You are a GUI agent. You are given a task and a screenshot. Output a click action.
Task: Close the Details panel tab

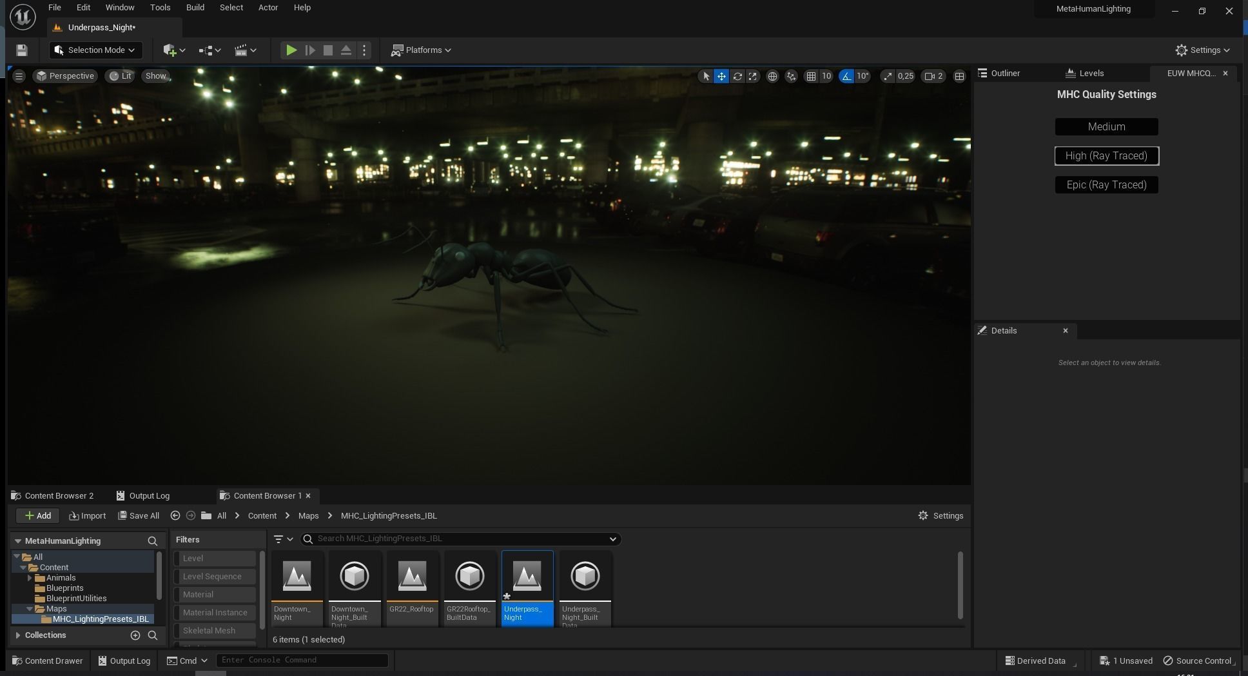point(1066,331)
